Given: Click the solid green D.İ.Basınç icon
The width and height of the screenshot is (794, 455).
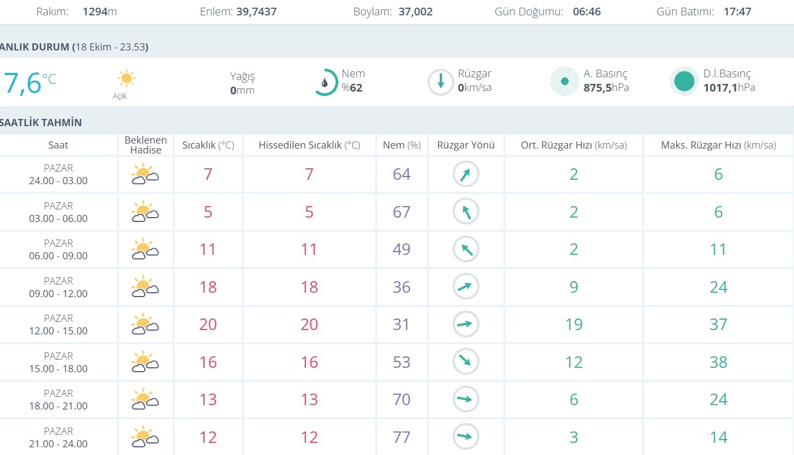Looking at the screenshot, I should coord(684,82).
